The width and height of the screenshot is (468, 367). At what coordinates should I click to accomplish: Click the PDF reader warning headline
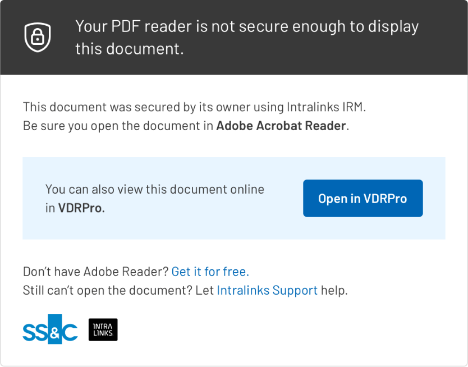tap(246, 37)
